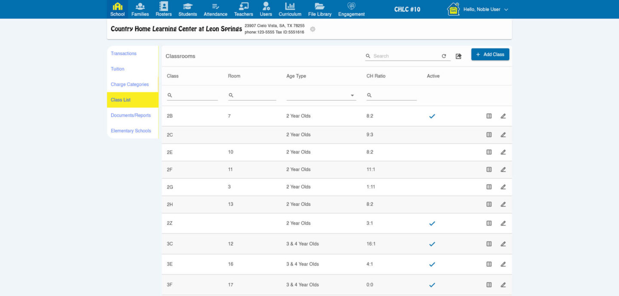Click the export icon next to Add Class
The width and height of the screenshot is (619, 296).
tap(458, 56)
